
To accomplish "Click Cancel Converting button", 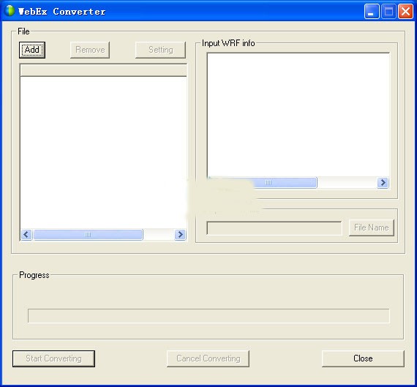I will click(208, 358).
